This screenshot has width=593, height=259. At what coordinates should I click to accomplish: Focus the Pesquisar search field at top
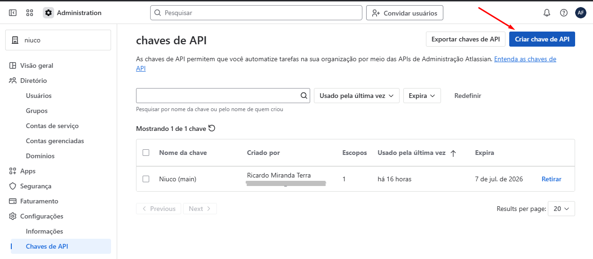coord(256,13)
